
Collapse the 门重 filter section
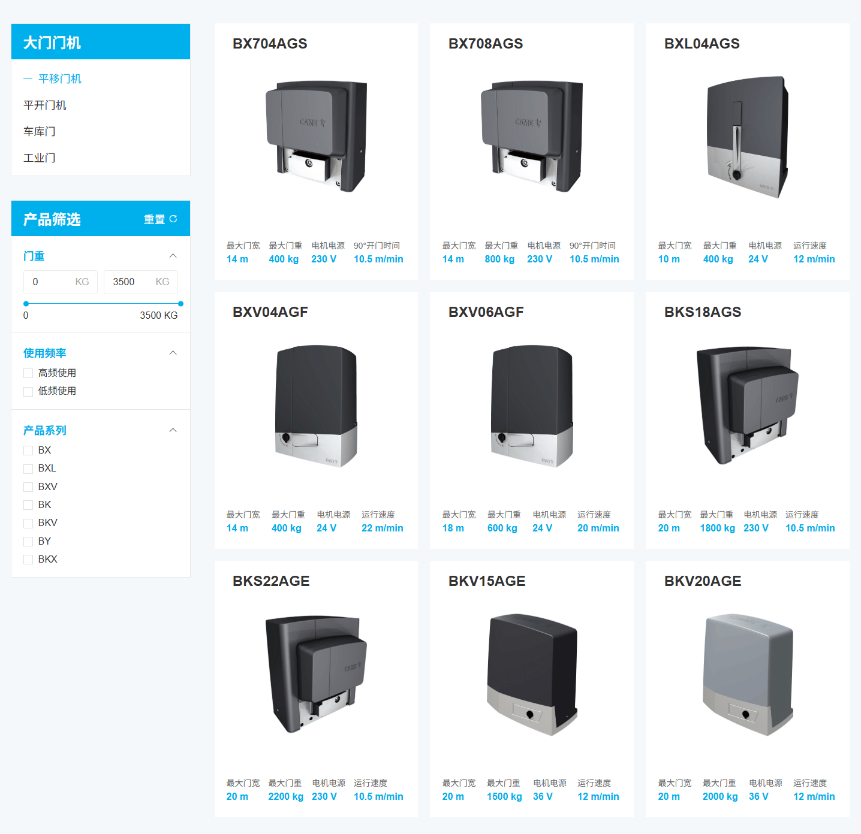coord(173,256)
